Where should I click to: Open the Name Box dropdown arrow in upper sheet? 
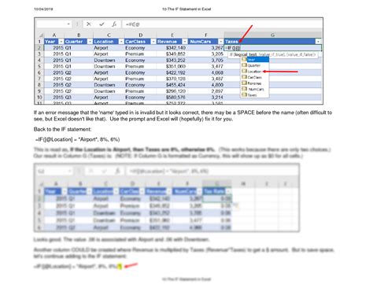(68, 24)
